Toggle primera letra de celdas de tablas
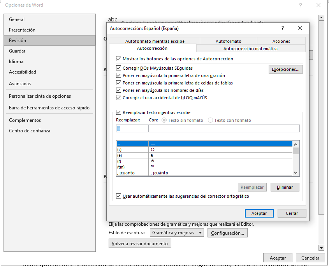 pyautogui.click(x=118, y=83)
